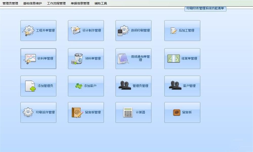
Task: Click the 领料单管理 recycle bin icon
Action: 77,59
